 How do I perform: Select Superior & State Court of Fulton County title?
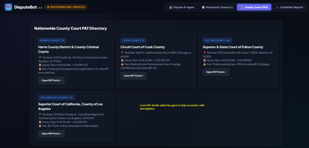[x=233, y=47]
